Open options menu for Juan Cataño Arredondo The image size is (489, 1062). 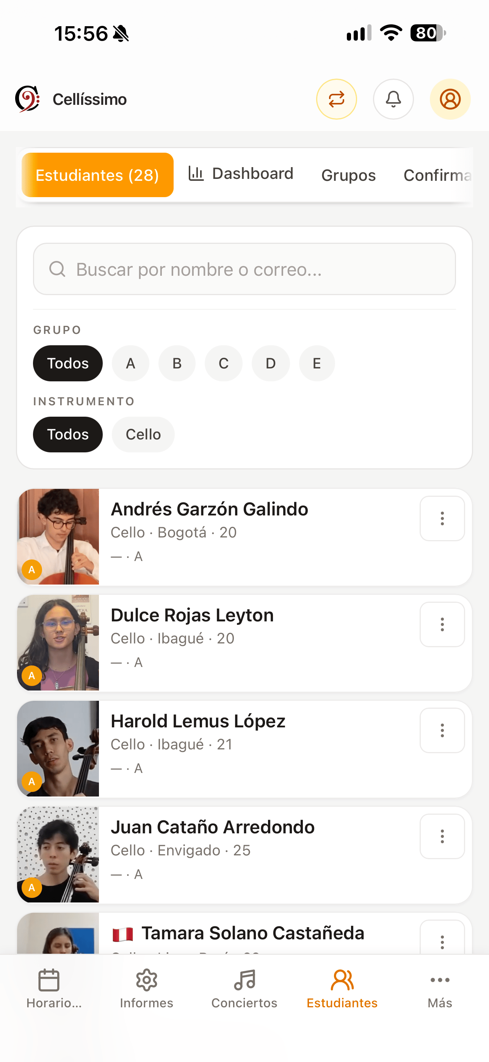[x=442, y=836]
